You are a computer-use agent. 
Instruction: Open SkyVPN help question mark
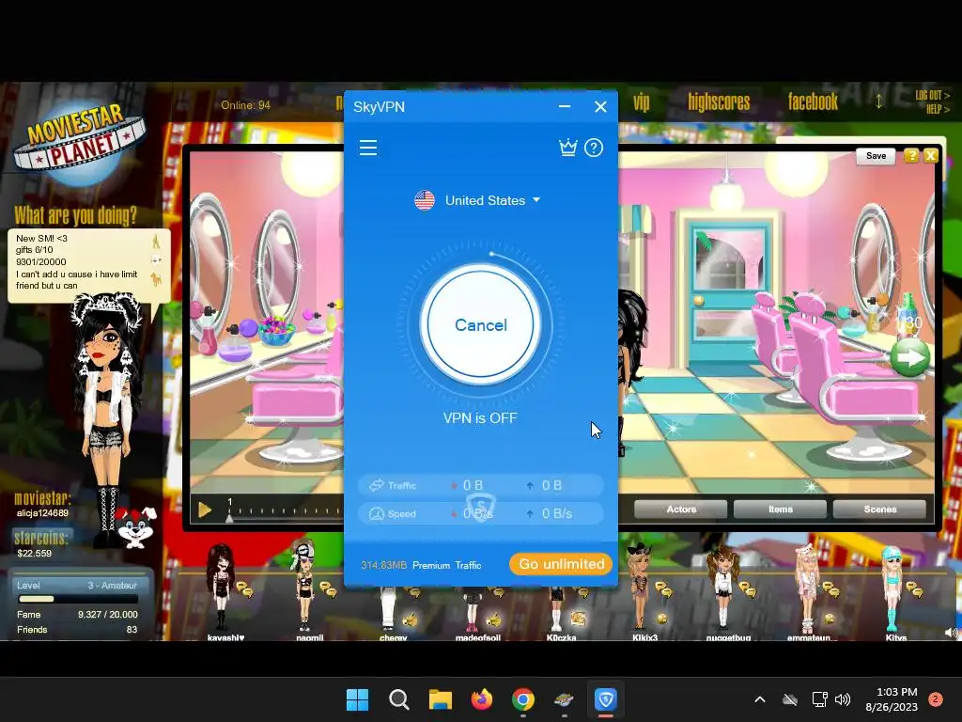594,148
